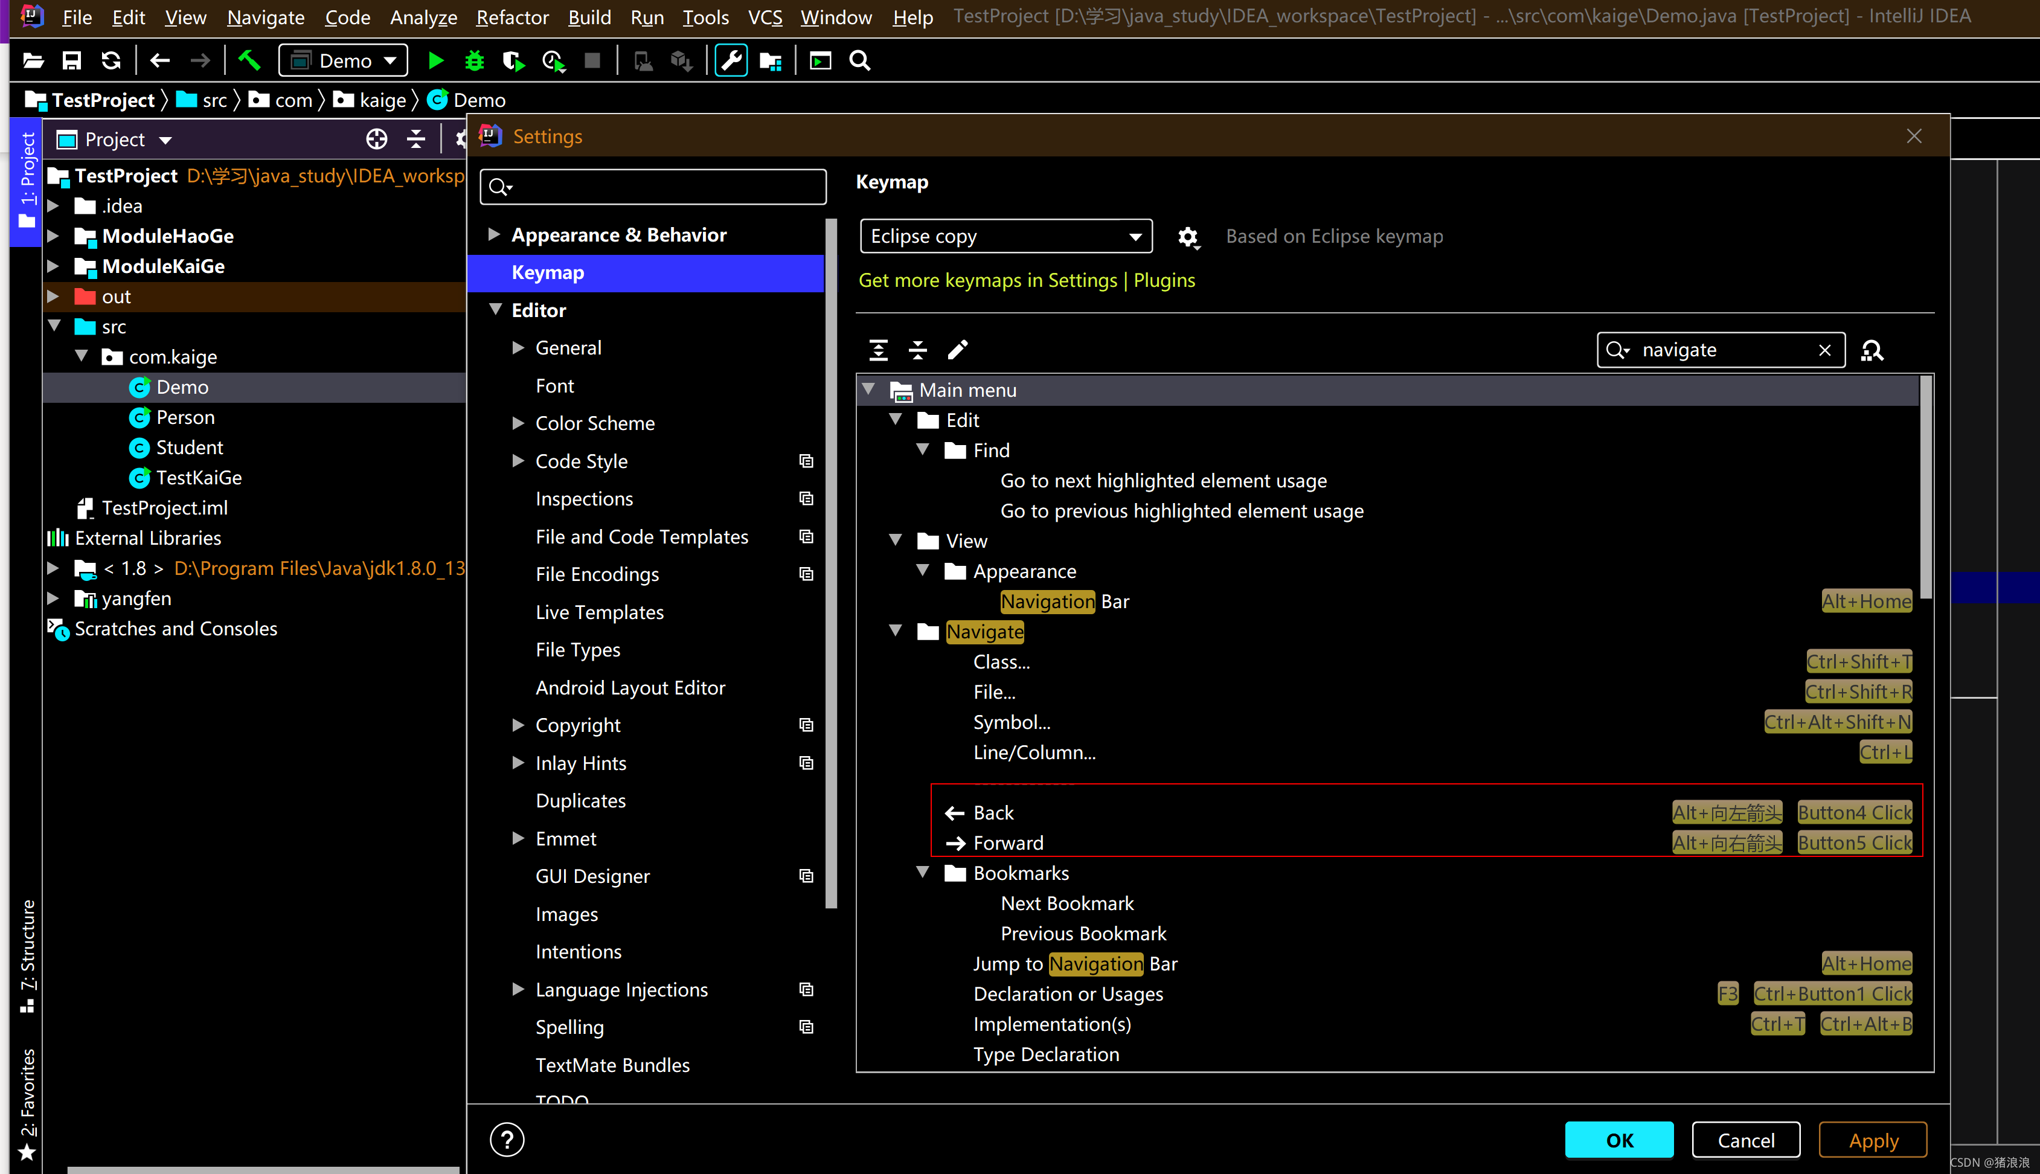This screenshot has height=1174, width=2040.
Task: Click Expand All in keymap toolbar
Action: 878,350
